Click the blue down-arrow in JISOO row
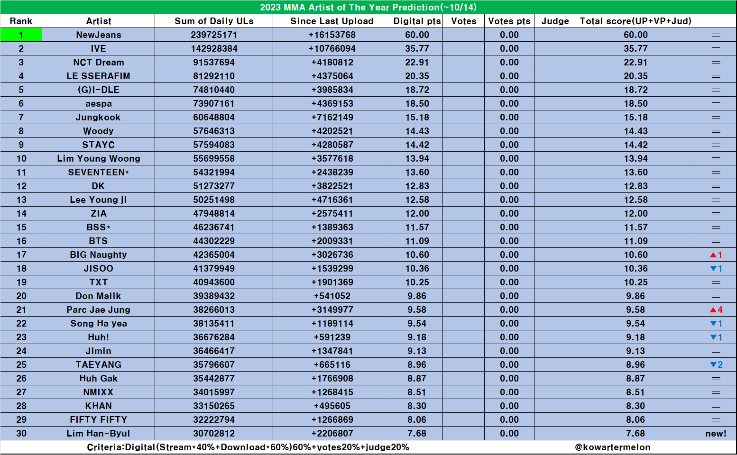This screenshot has width=737, height=455. (713, 269)
